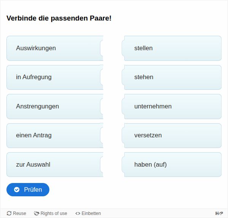Click the Einbetten embed link
228x218 pixels.
88,213
